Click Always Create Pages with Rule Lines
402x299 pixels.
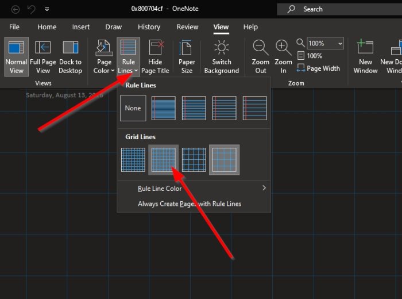(190, 204)
